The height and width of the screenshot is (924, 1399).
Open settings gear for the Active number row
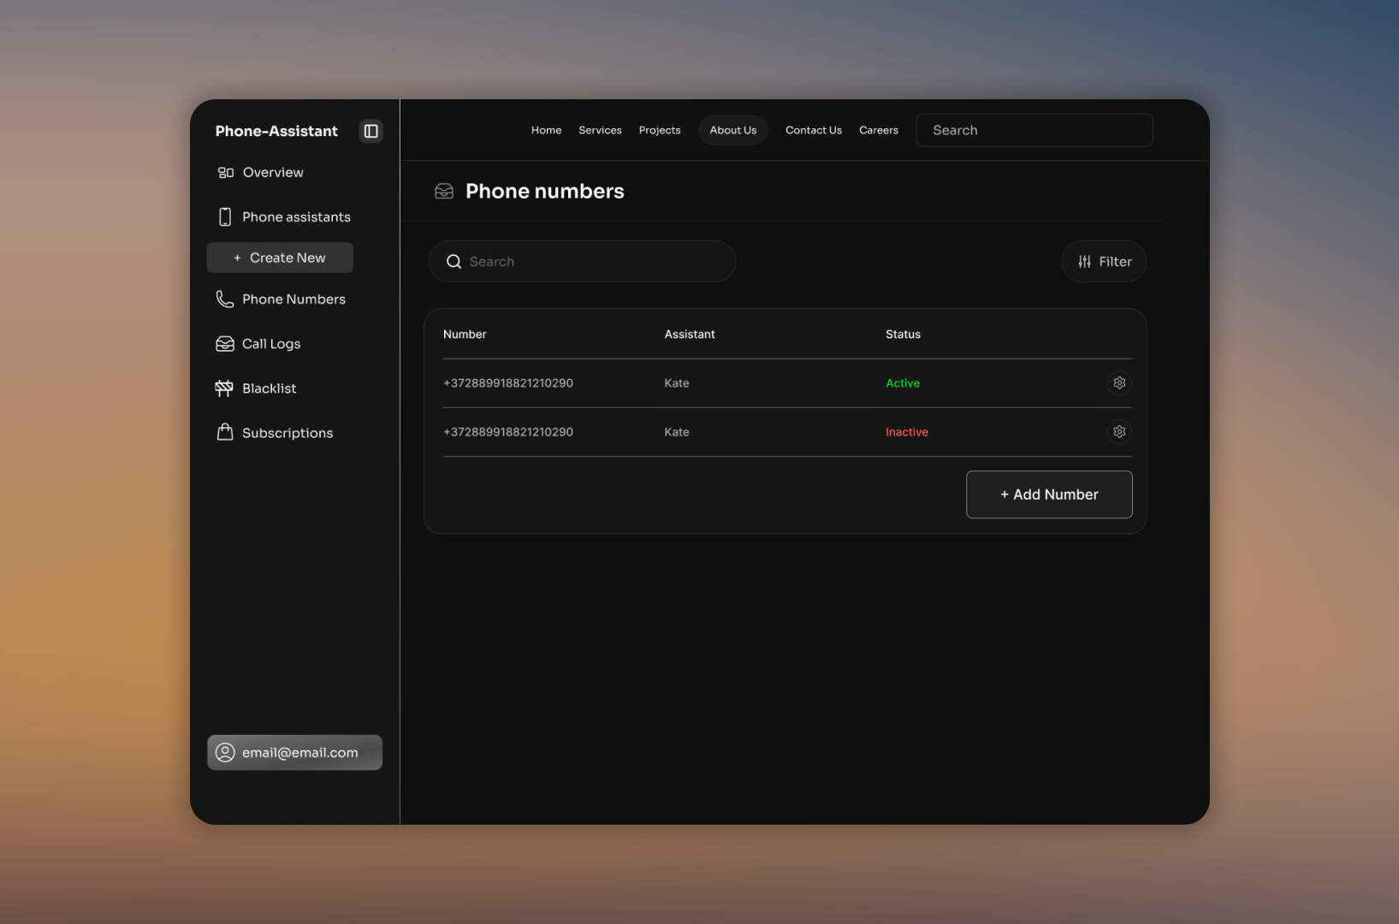(x=1119, y=382)
